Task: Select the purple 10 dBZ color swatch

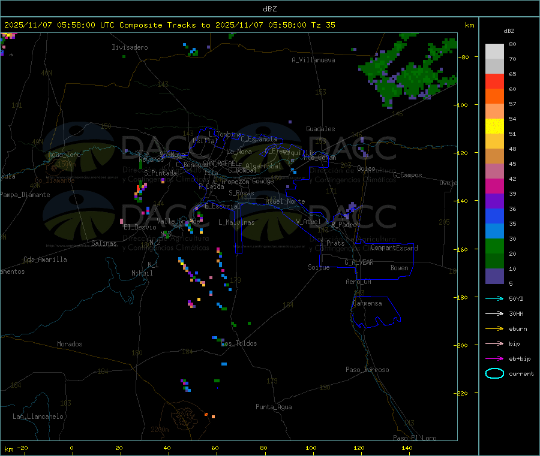Action: (x=494, y=276)
